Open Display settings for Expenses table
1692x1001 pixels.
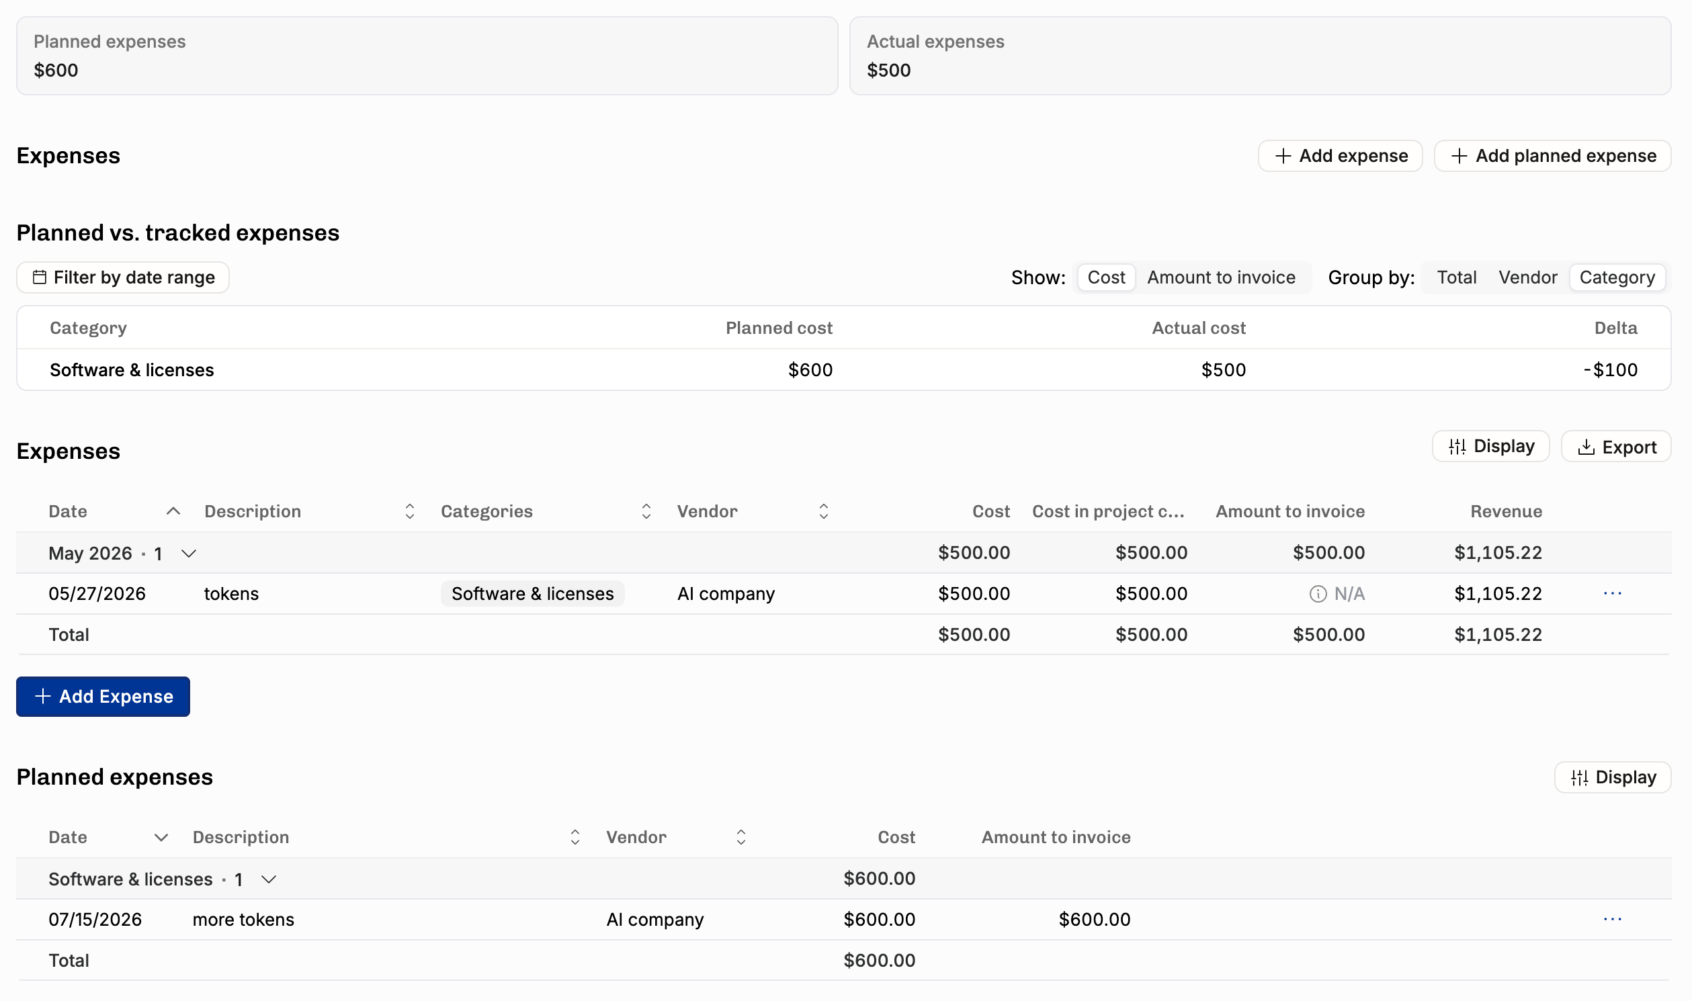(1490, 446)
